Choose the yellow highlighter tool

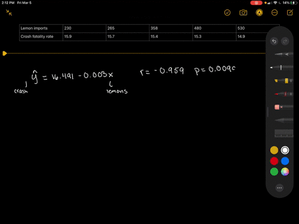283,81
